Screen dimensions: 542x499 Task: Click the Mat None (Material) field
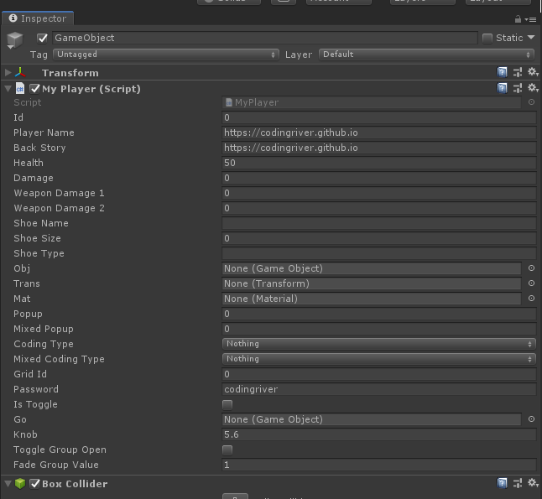(372, 299)
